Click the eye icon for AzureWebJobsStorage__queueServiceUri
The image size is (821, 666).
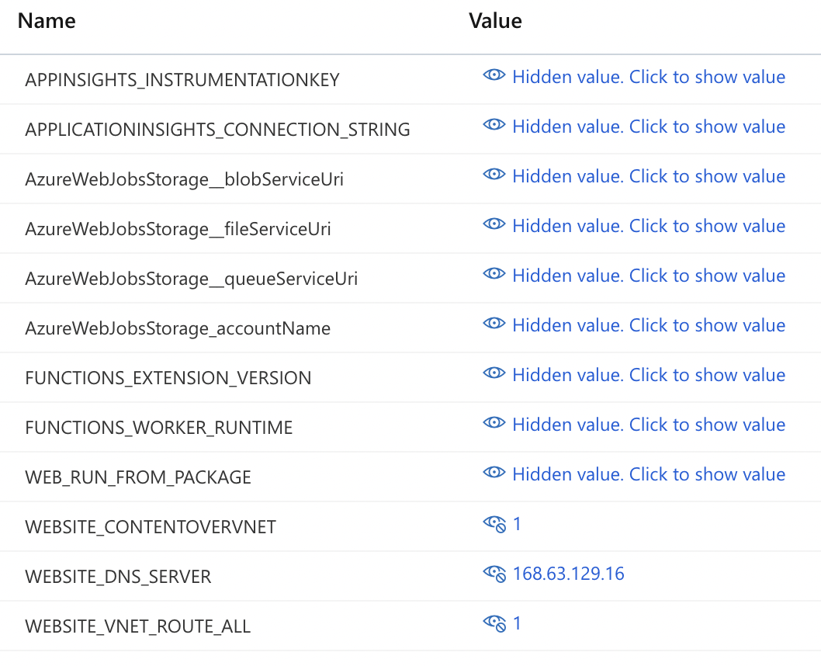pos(494,276)
